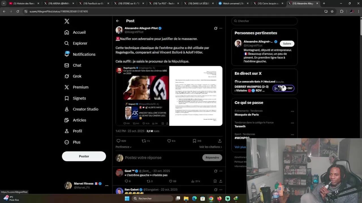Screen dimensions: 362x203
Task: Reload the page
Action: click(18, 11)
